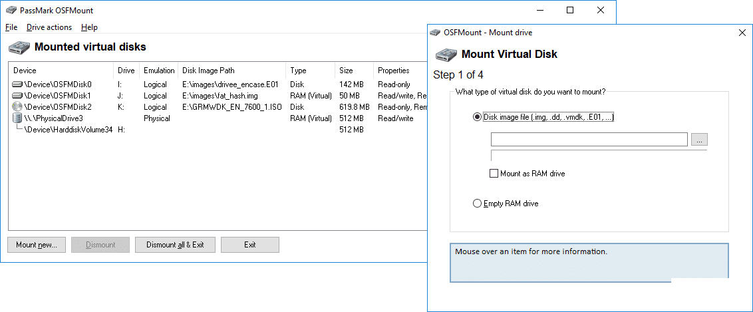This screenshot has height=312, width=753.
Task: Enable Mount as RAM drive checkbox
Action: tap(494, 174)
